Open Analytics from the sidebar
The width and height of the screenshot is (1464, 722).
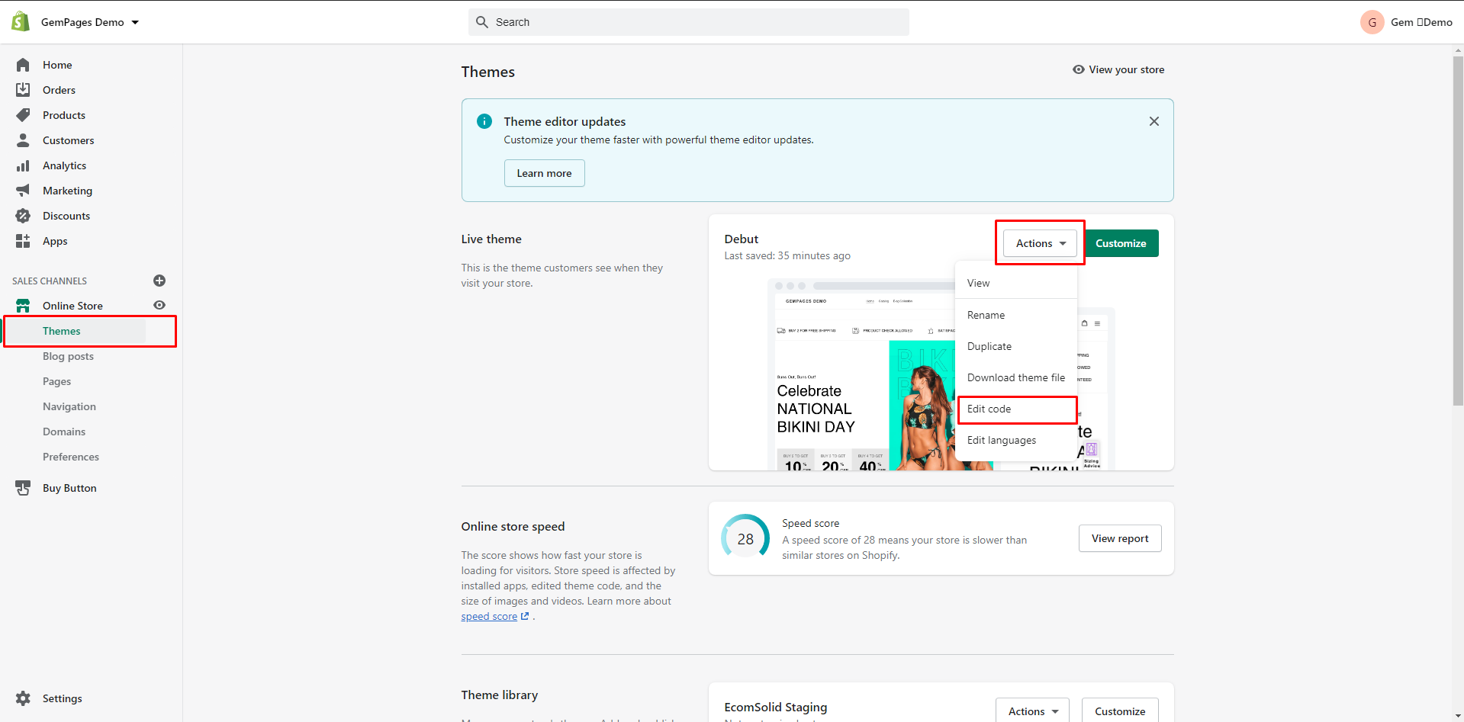(x=64, y=165)
